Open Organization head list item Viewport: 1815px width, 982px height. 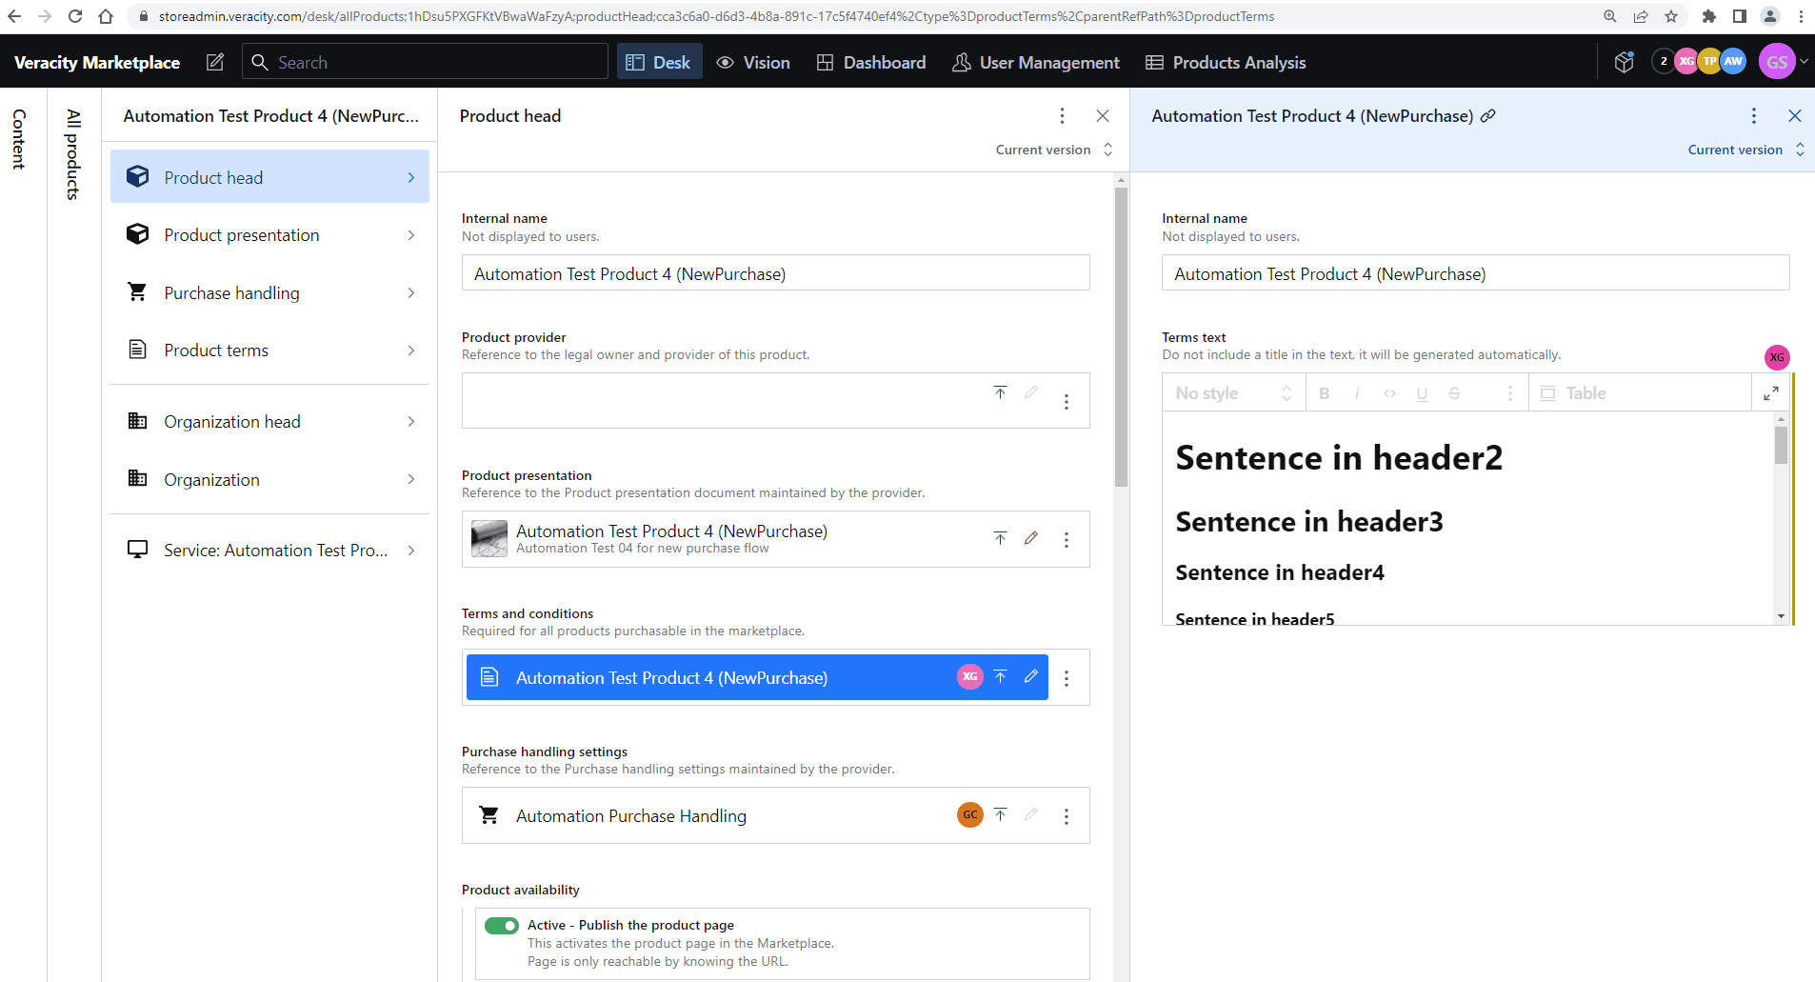270,422
